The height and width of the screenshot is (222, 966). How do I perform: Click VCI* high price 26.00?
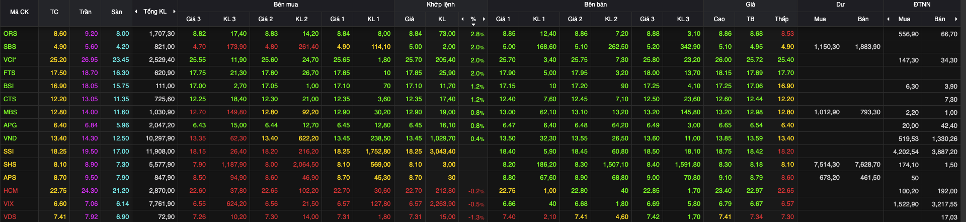click(723, 60)
